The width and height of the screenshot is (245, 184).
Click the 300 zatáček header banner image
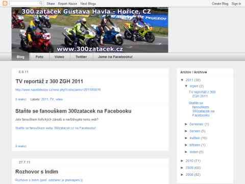tap(90, 30)
